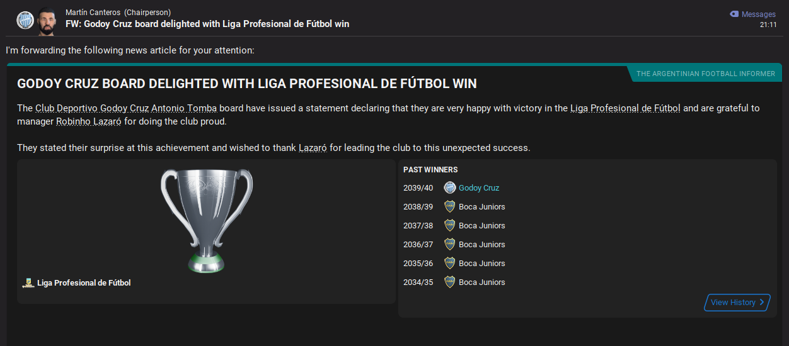Click the Messages tag icon
Image resolution: width=789 pixels, height=346 pixels.
(x=734, y=14)
